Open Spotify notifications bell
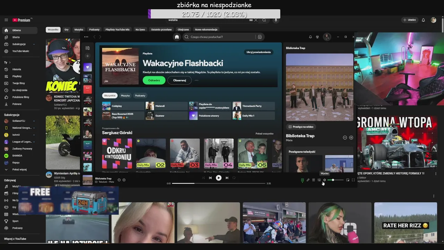Viewport: 444px width, 250px height. [310, 37]
